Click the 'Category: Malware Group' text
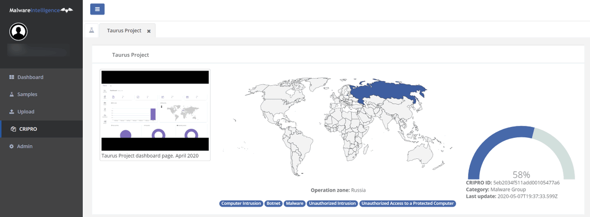Image resolution: width=590 pixels, height=217 pixels. pos(496,189)
